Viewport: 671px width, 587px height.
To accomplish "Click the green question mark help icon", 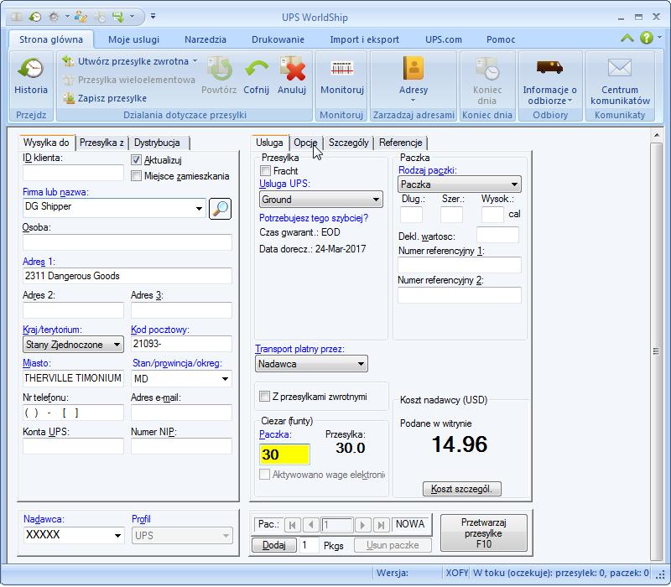I will click(646, 38).
